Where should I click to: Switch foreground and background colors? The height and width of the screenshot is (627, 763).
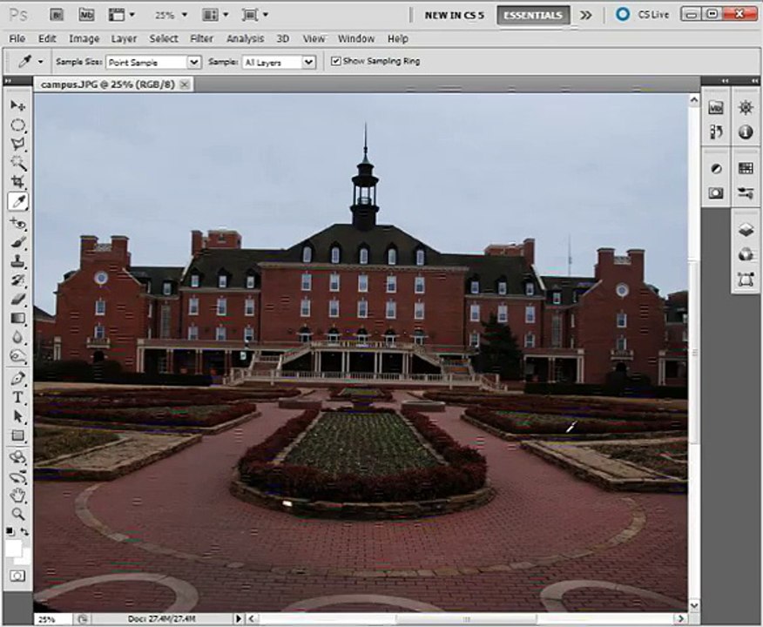point(24,532)
